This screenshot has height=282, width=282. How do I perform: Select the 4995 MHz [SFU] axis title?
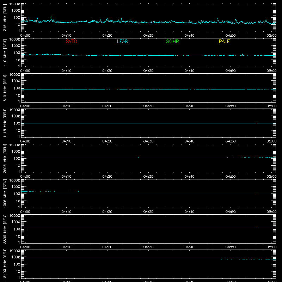5,194
